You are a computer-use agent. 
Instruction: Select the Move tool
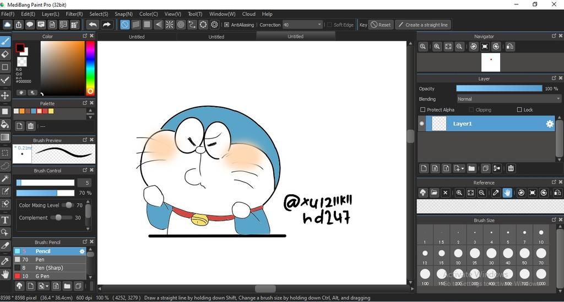pos(5,96)
